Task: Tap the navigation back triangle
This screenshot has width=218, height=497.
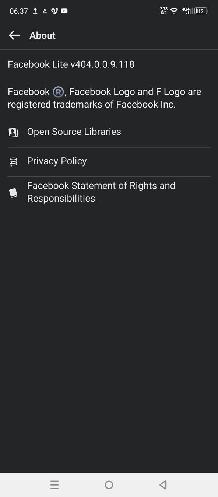Action: tap(163, 485)
